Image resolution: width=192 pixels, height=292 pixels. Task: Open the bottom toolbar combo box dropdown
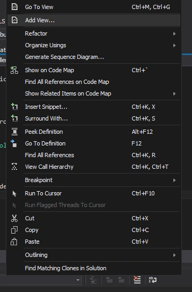[78, 280]
